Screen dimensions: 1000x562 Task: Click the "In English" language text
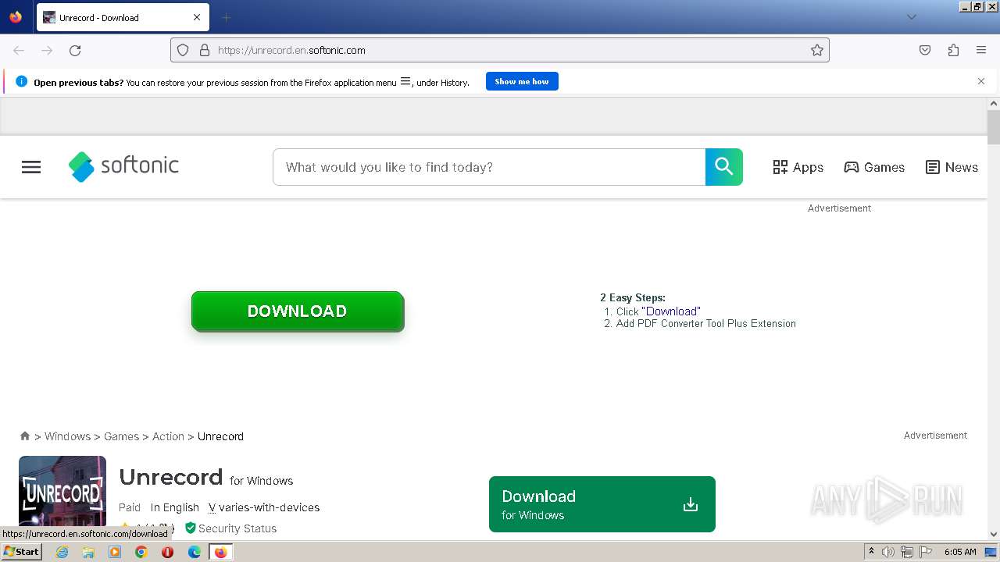pos(175,507)
